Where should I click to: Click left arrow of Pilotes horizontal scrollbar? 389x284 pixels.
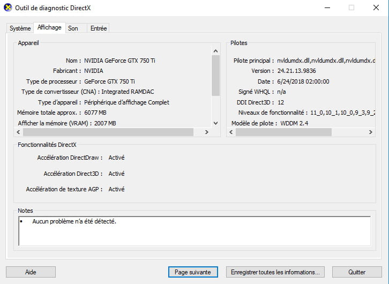pyautogui.click(x=231, y=132)
